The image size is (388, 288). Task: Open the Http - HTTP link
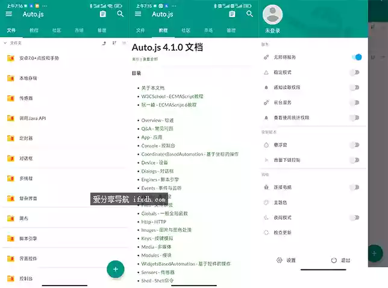click(154, 222)
